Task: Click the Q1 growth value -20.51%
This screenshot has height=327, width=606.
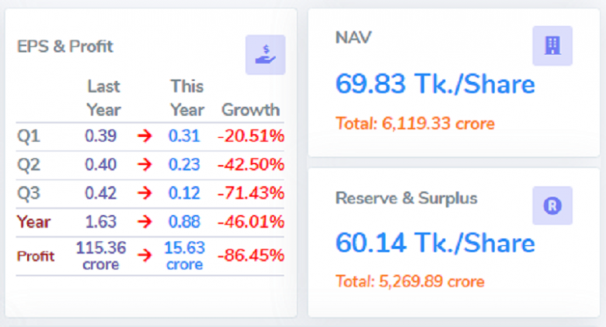Action: tap(250, 137)
